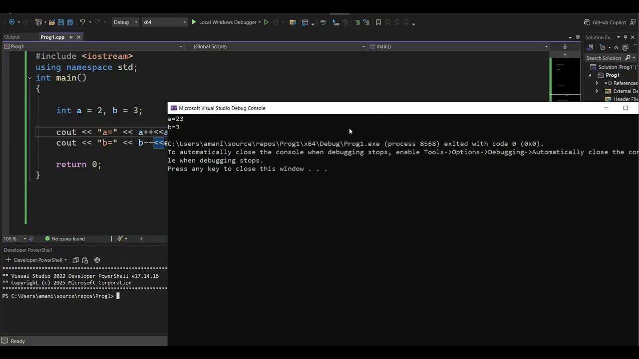Undo the last edit with the Undo icon
The image size is (639, 359).
coord(82,22)
